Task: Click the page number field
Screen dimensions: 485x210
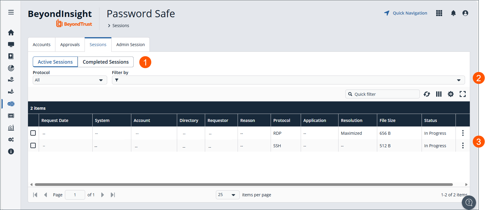Action: point(75,195)
